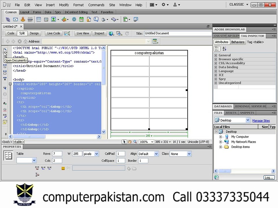Click the Templates icon in the toolbar

(125, 19)
